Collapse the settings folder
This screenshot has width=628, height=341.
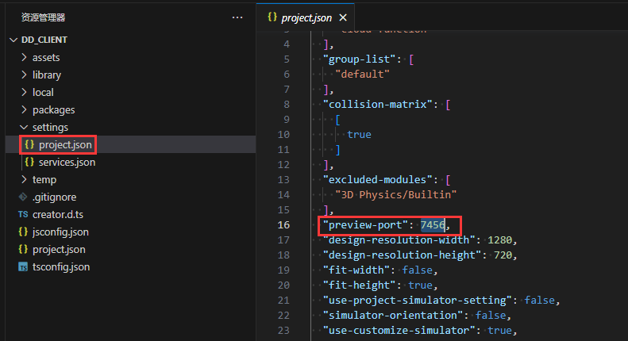click(x=24, y=127)
